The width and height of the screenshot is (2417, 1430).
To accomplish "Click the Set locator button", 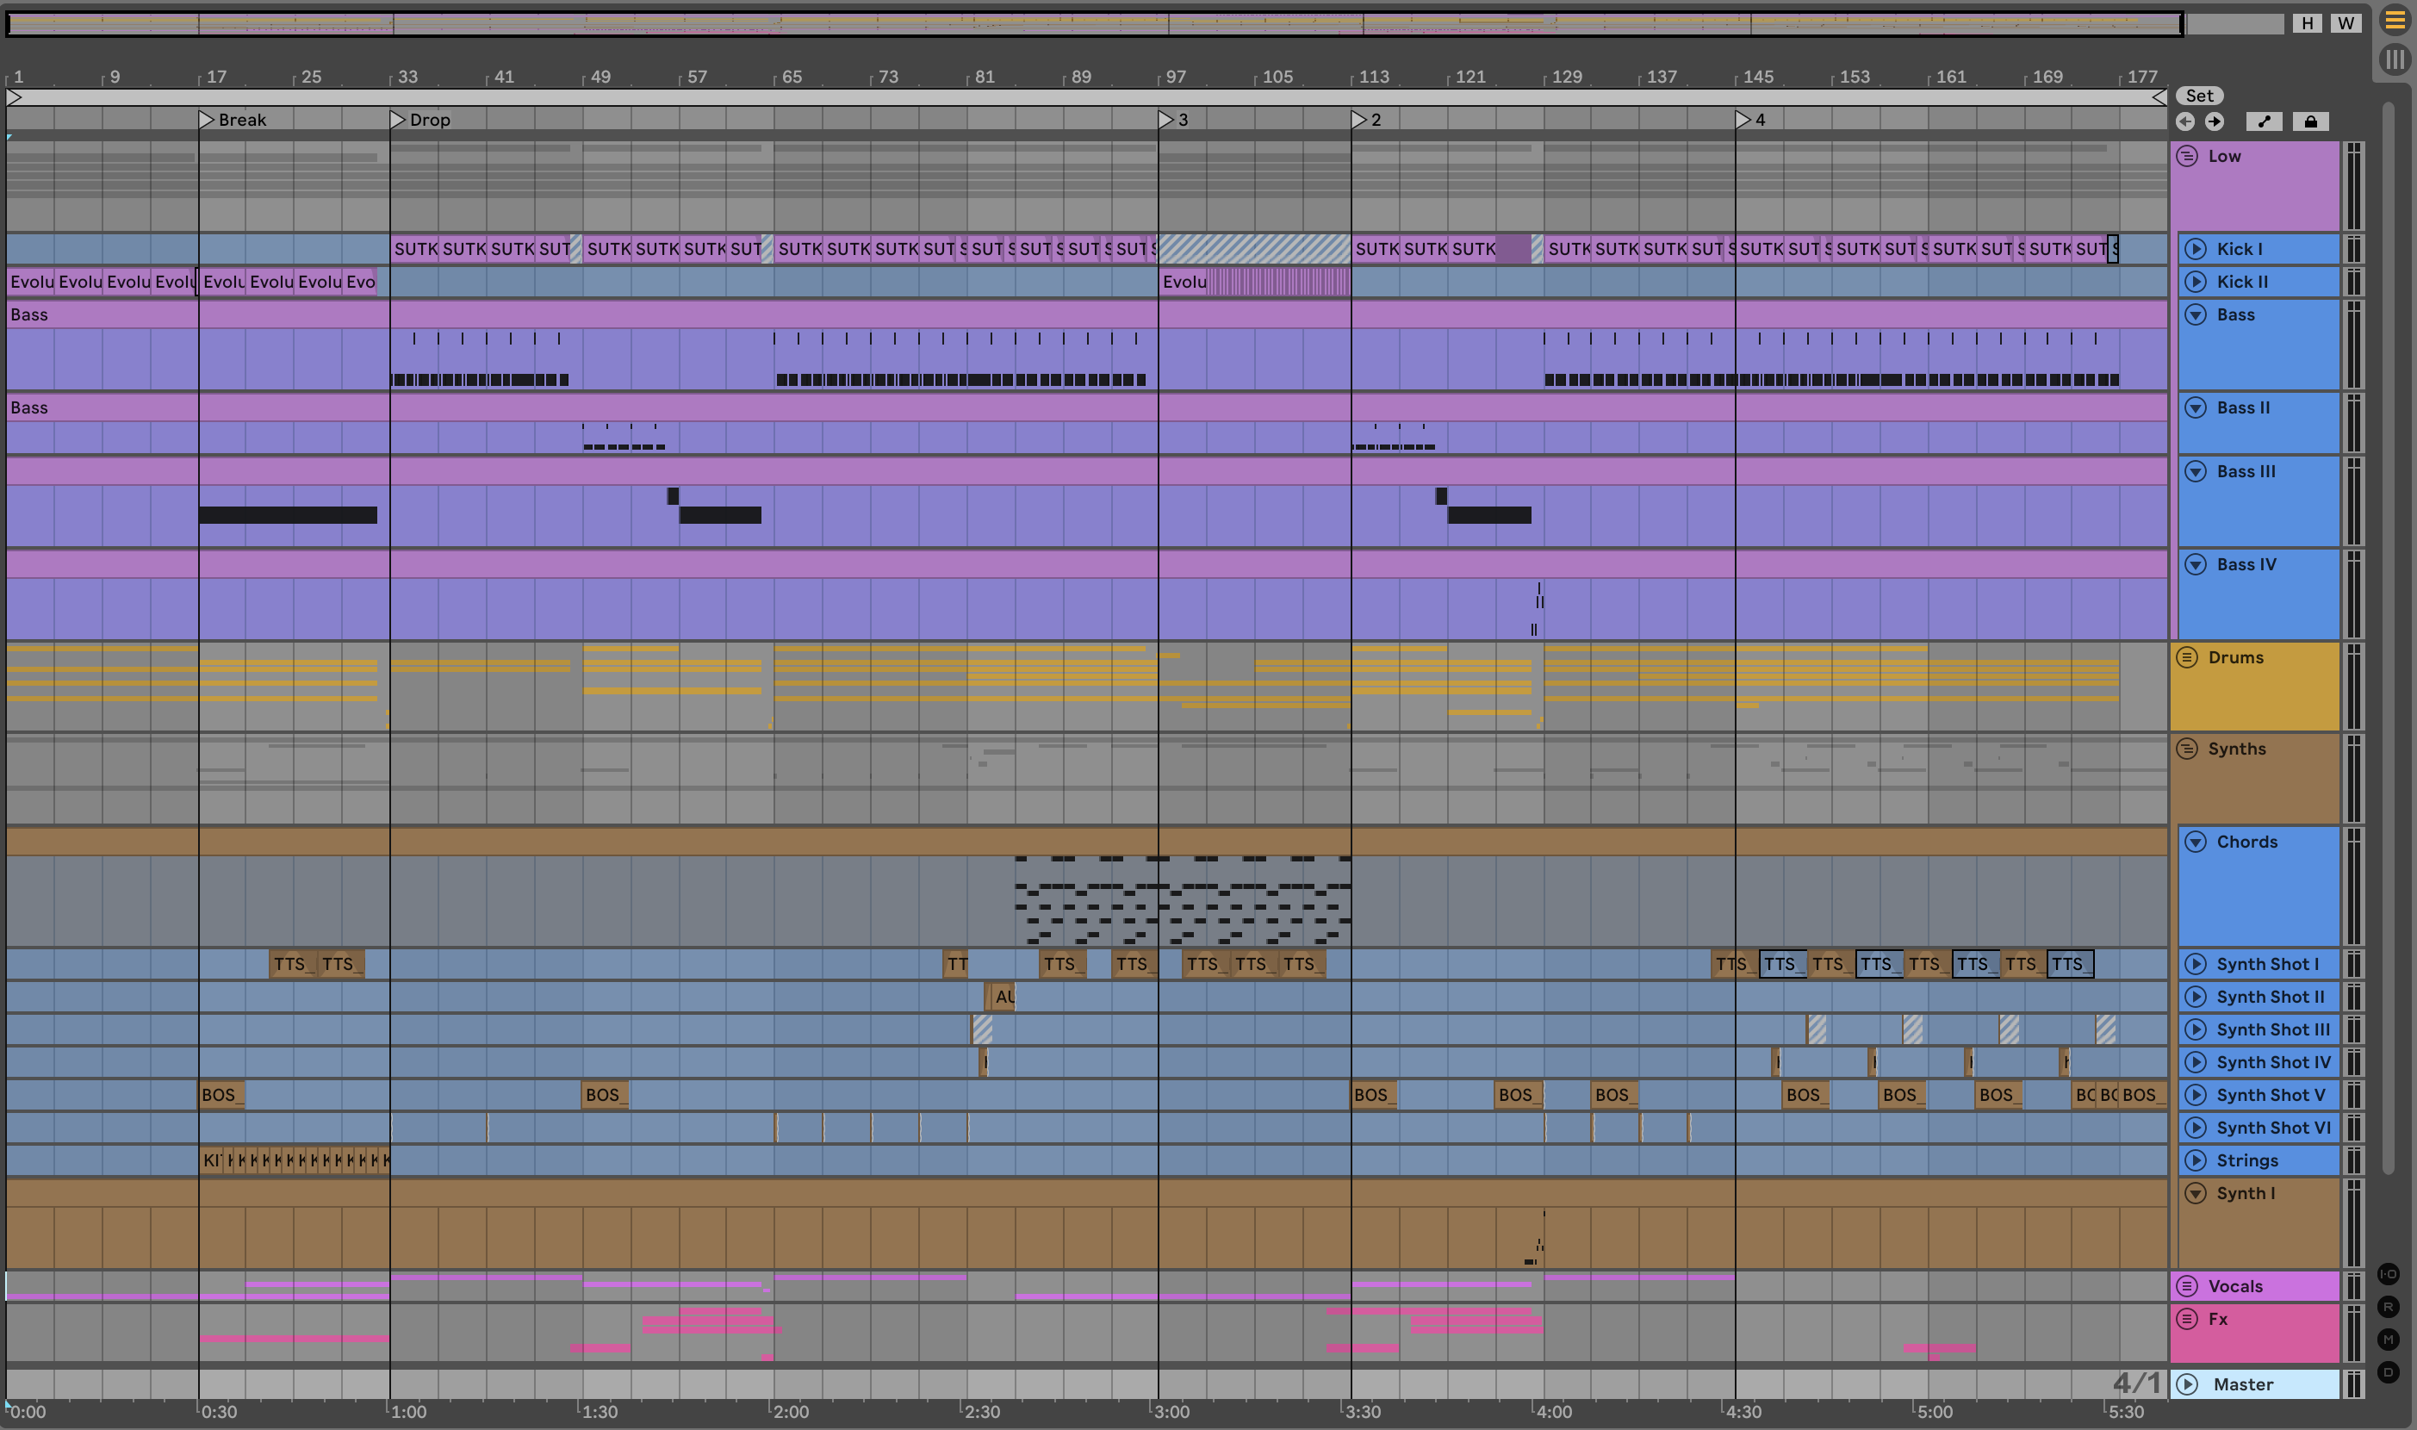I will tap(2199, 96).
